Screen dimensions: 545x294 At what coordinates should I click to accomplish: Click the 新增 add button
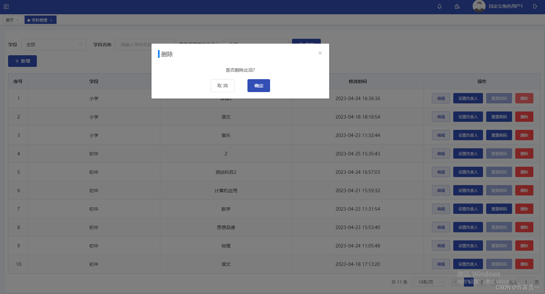[22, 61]
